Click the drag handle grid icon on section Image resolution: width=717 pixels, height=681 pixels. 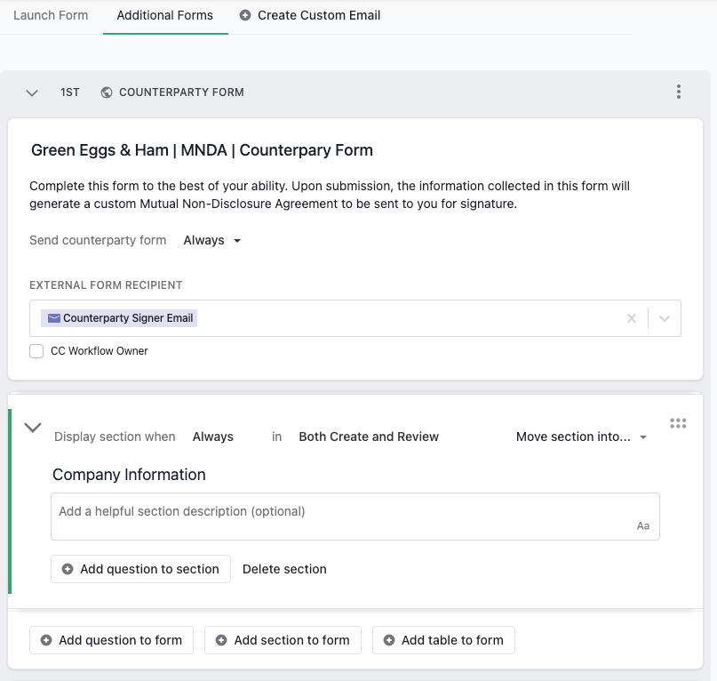[678, 423]
